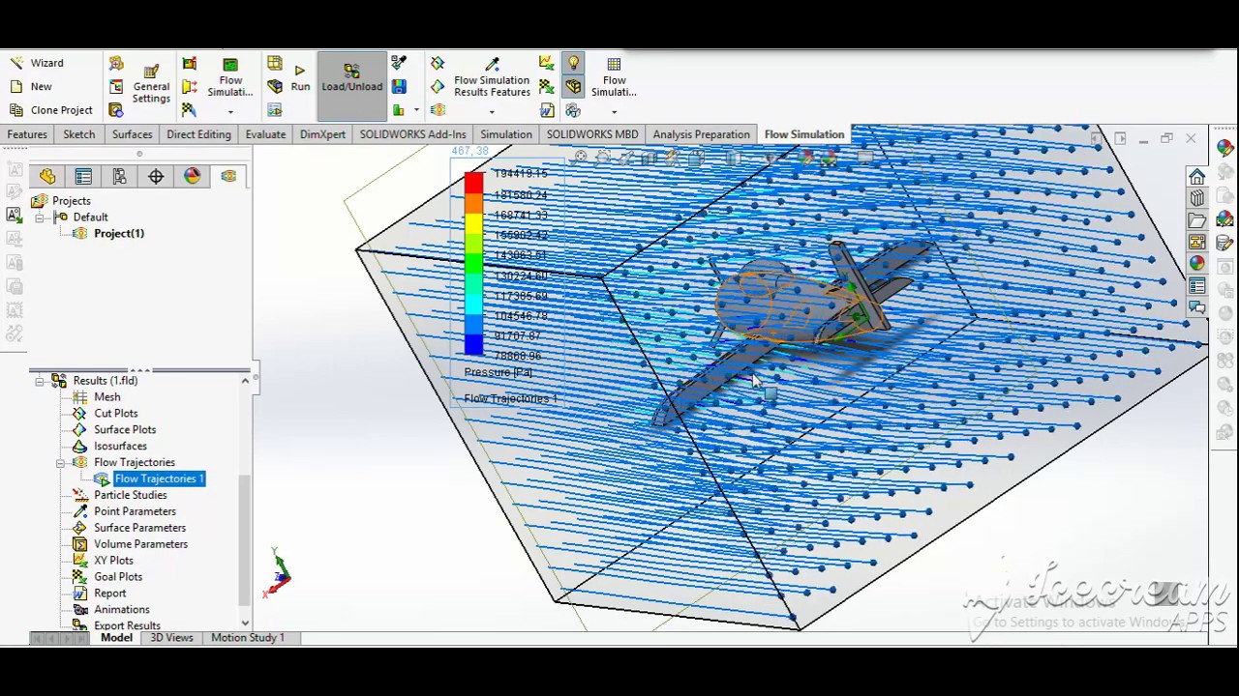The height and width of the screenshot is (696, 1239).
Task: Open the DisplayManager color sphere tab icon
Action: pyautogui.click(x=192, y=176)
